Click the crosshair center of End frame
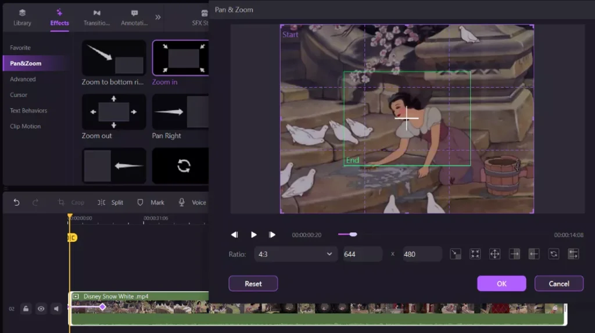 tap(406, 118)
